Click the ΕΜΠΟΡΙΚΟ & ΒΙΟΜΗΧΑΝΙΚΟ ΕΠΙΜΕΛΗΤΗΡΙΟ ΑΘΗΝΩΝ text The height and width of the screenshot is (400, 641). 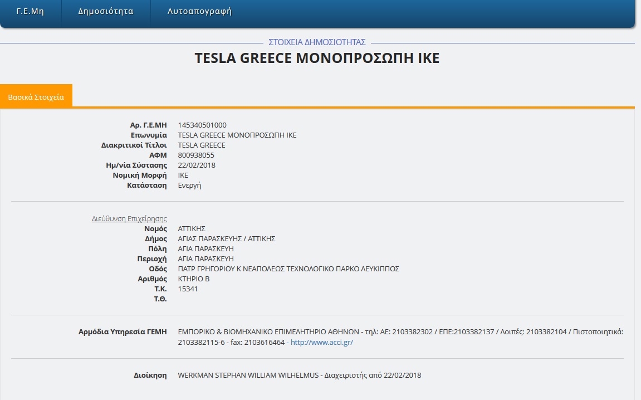(268, 331)
